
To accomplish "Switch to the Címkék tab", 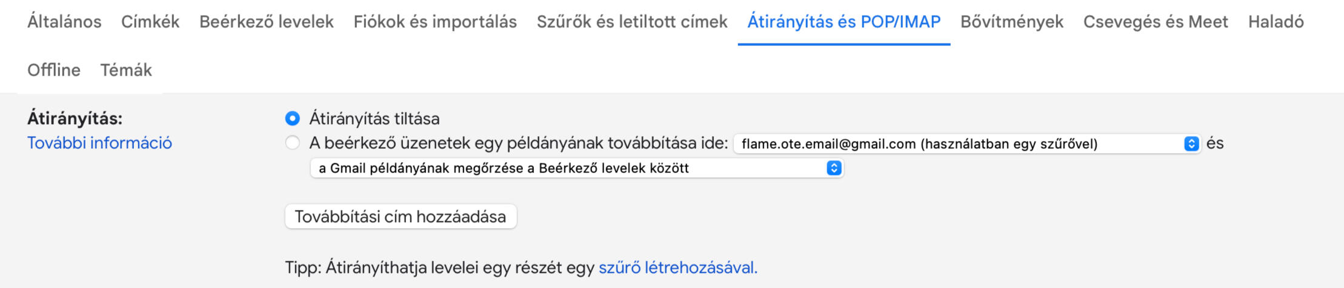I will [150, 22].
